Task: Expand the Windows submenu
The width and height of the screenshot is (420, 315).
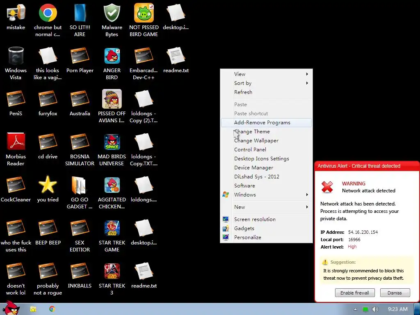Action: tap(266, 194)
